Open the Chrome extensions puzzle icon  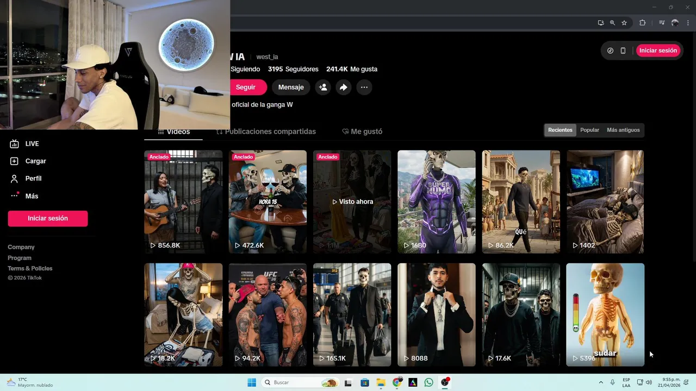click(x=643, y=23)
